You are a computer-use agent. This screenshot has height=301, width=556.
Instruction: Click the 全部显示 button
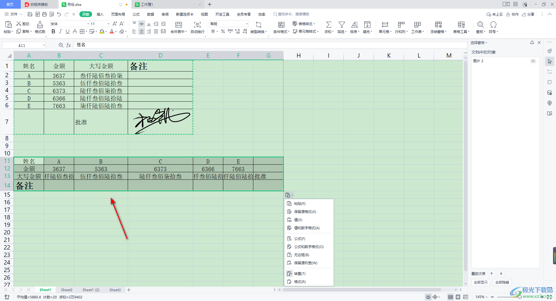[x=480, y=282]
